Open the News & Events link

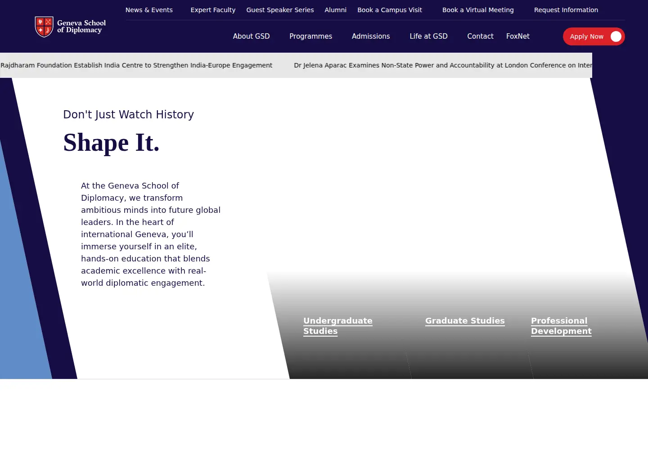click(149, 10)
